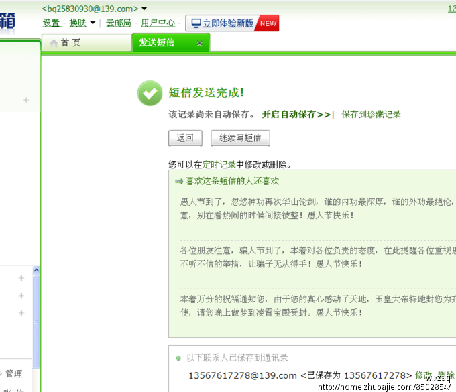Select the message starting 愚人节到了，忽悠神功
This screenshot has width=456, height=392.
pyautogui.click(x=318, y=208)
